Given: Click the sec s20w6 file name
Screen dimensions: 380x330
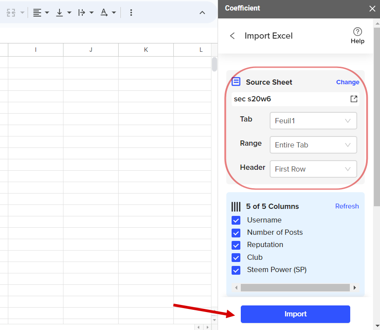Looking at the screenshot, I should click(x=252, y=99).
